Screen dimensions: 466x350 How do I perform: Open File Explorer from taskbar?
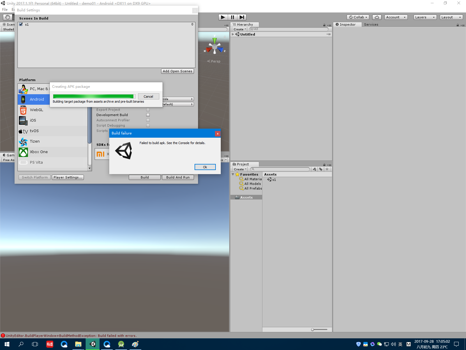click(x=78, y=344)
